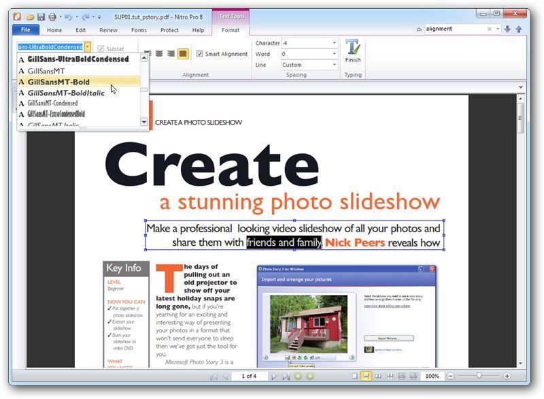Choose GillSans-UltraBoldCondensed font
Screen dimensions: 544x399
click(x=78, y=59)
